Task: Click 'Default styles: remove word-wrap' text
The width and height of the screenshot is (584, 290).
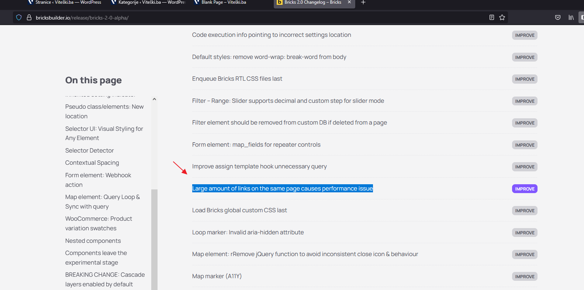Action: coord(269,57)
